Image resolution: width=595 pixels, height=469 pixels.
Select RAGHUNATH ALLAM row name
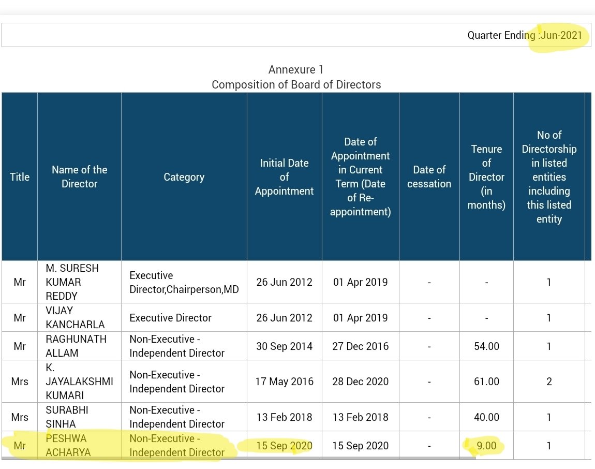76,346
